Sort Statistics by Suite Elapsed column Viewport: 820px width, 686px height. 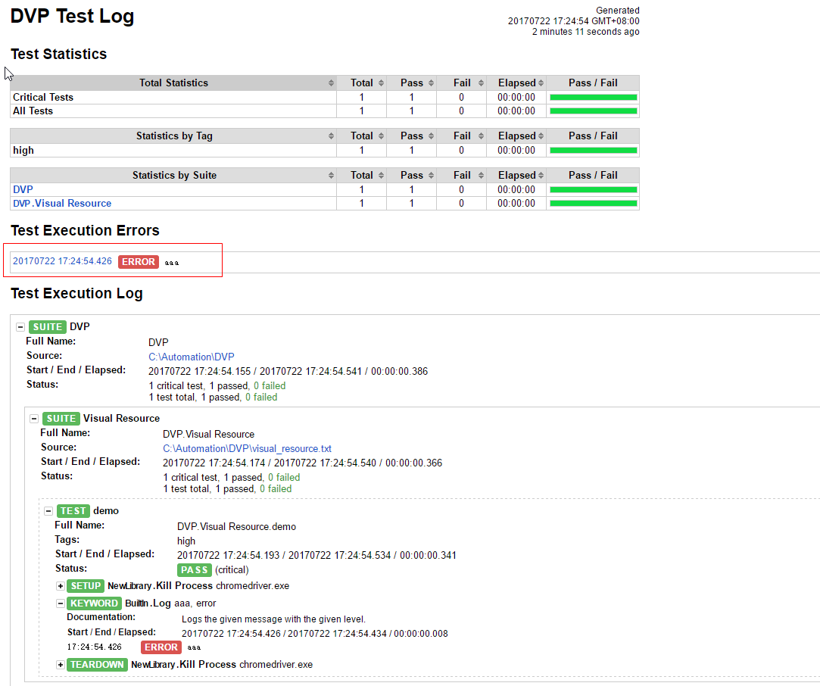[517, 175]
